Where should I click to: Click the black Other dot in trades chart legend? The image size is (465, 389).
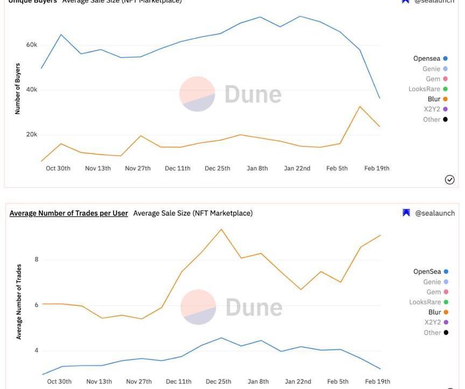[x=446, y=333]
